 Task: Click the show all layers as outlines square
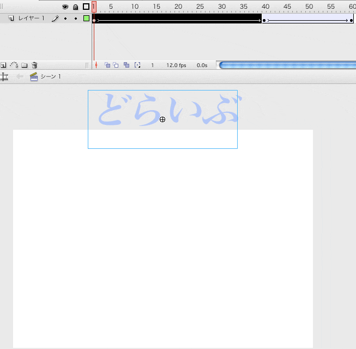86,7
